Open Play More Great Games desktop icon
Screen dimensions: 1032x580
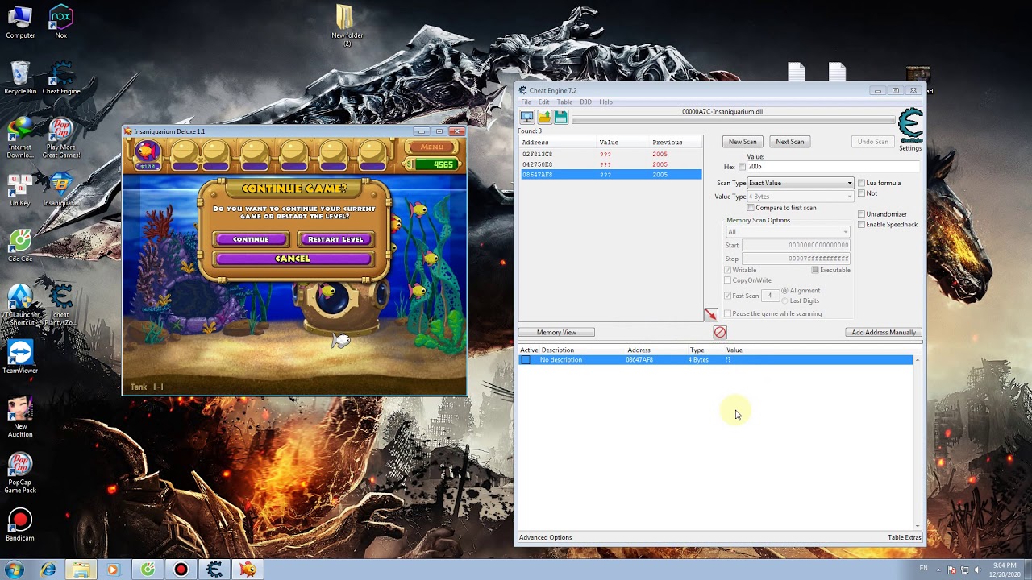[61, 137]
